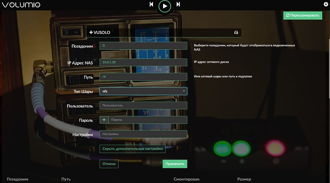This screenshot has width=330, height=183.
Task: Start playback with the play button
Action: 165,6
